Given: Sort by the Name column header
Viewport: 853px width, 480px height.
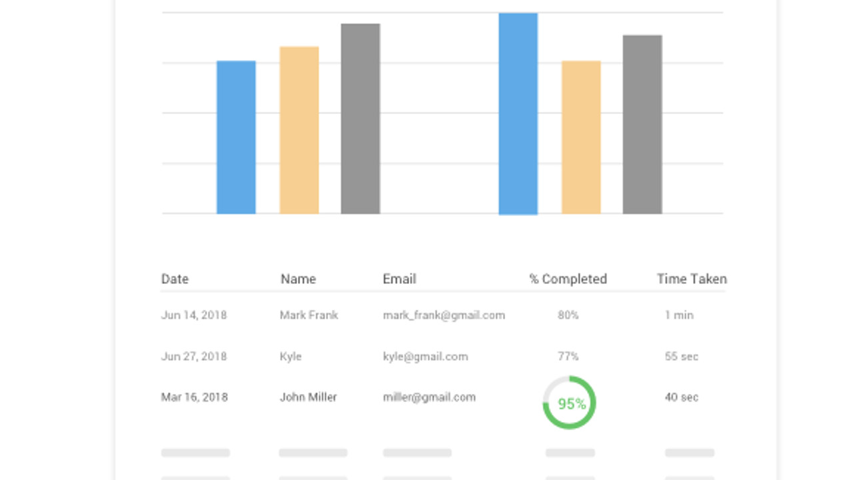Looking at the screenshot, I should (x=298, y=279).
